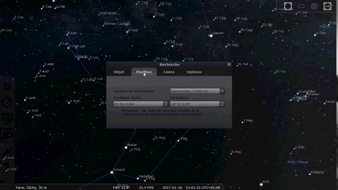Select the star labeled Sadalbari
Viewport: 338px width, 190px height.
(138, 179)
